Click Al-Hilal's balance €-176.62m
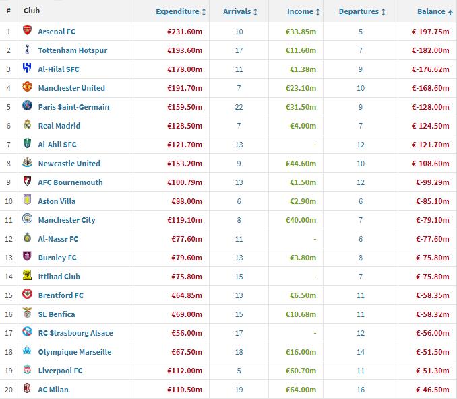 [430, 69]
